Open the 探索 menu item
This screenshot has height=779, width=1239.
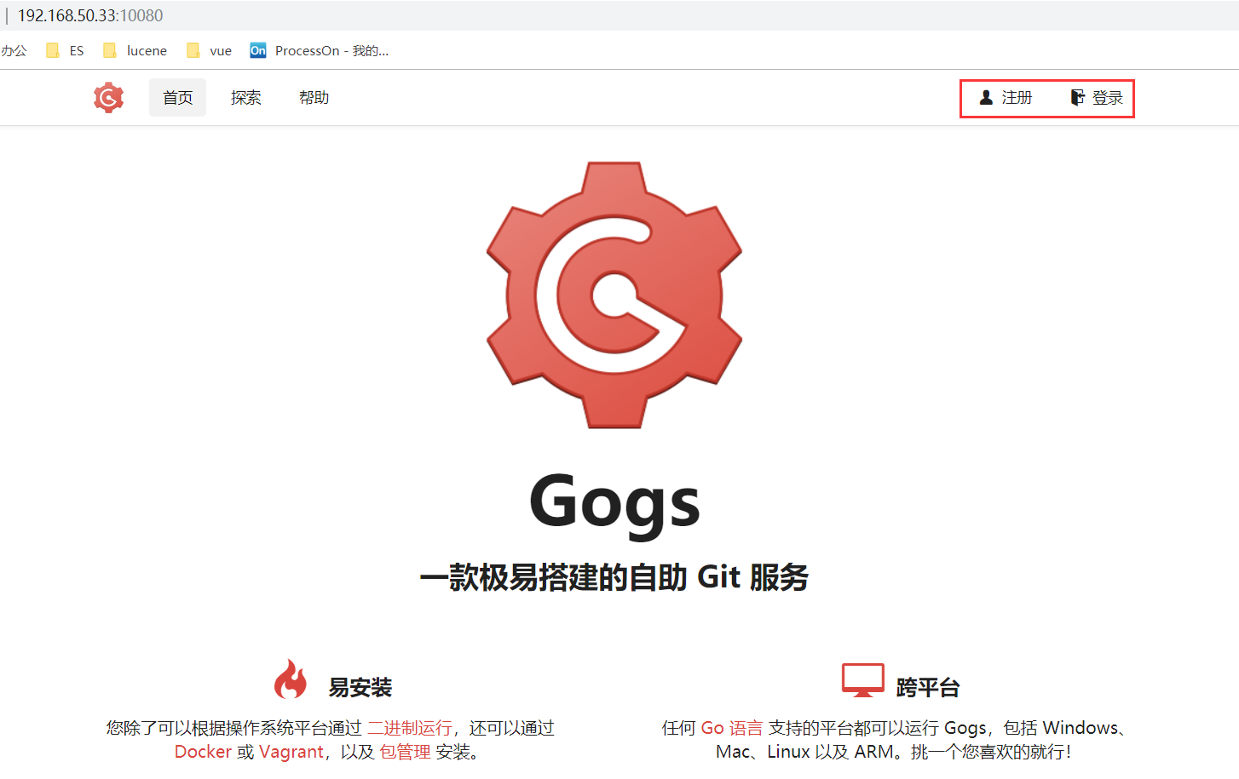point(245,97)
